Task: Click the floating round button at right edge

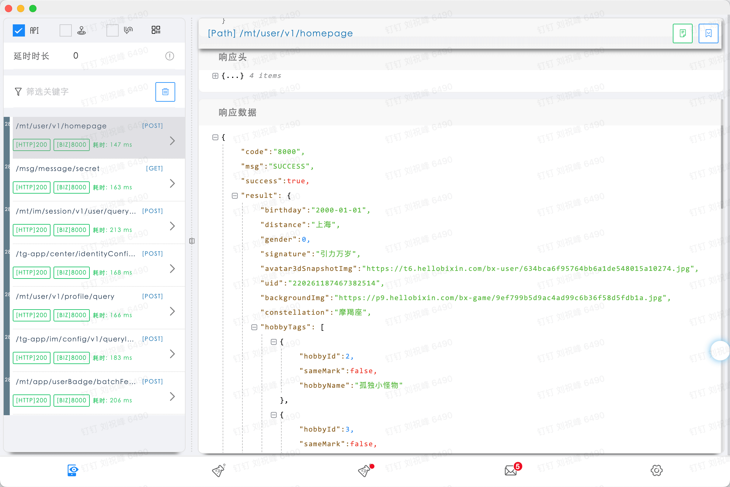Action: click(720, 351)
